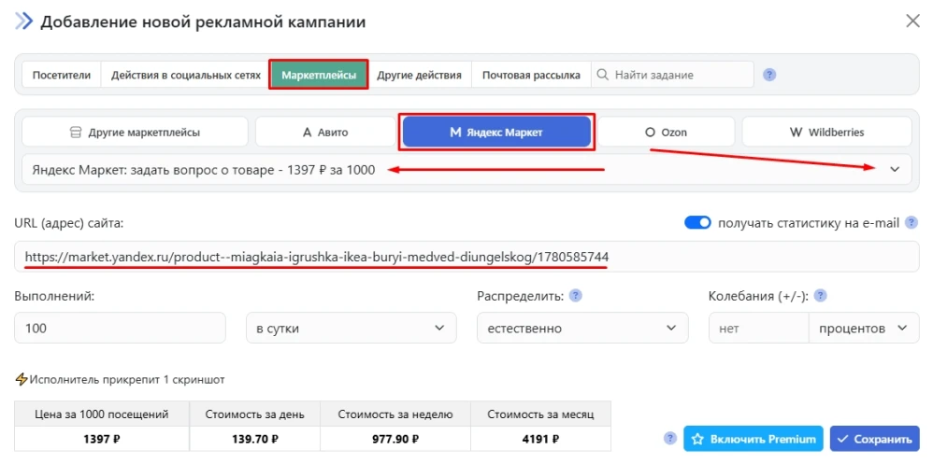
Task: Click the 'Стоимость за месяц' header
Action: (x=541, y=414)
